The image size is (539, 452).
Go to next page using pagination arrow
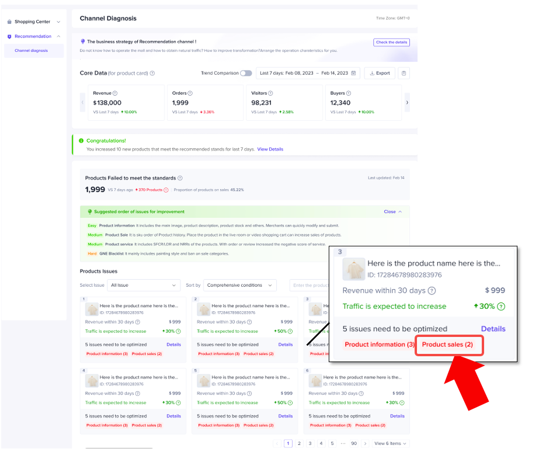(366, 444)
